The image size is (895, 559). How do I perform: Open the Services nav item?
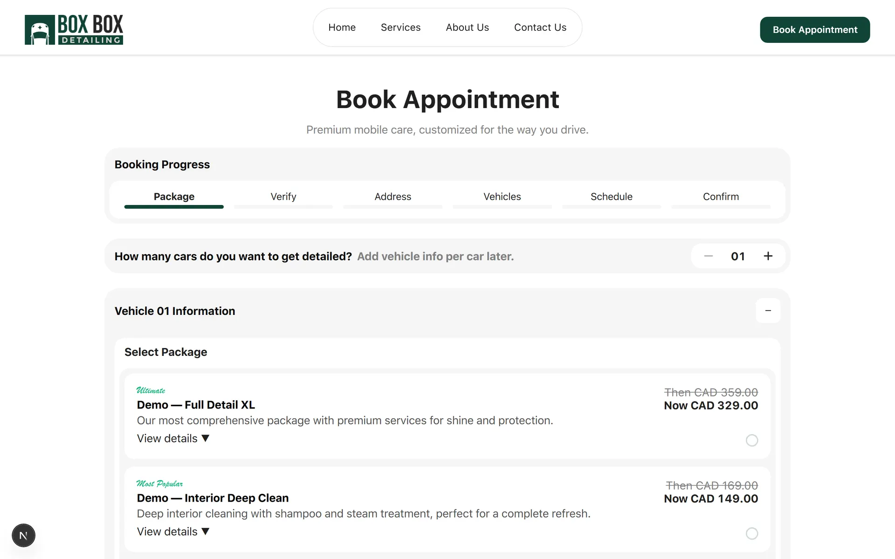click(400, 27)
